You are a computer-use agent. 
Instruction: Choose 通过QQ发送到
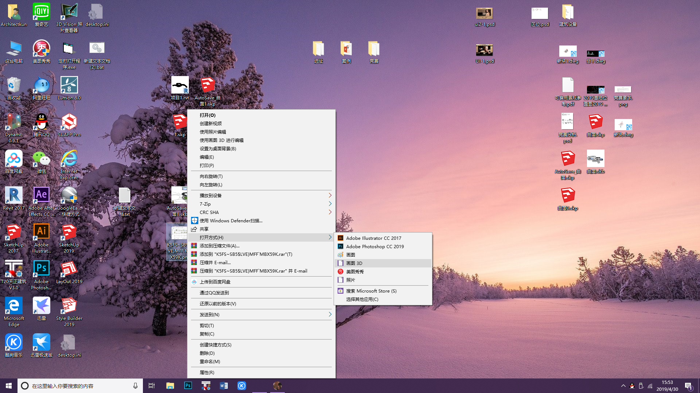(x=261, y=293)
